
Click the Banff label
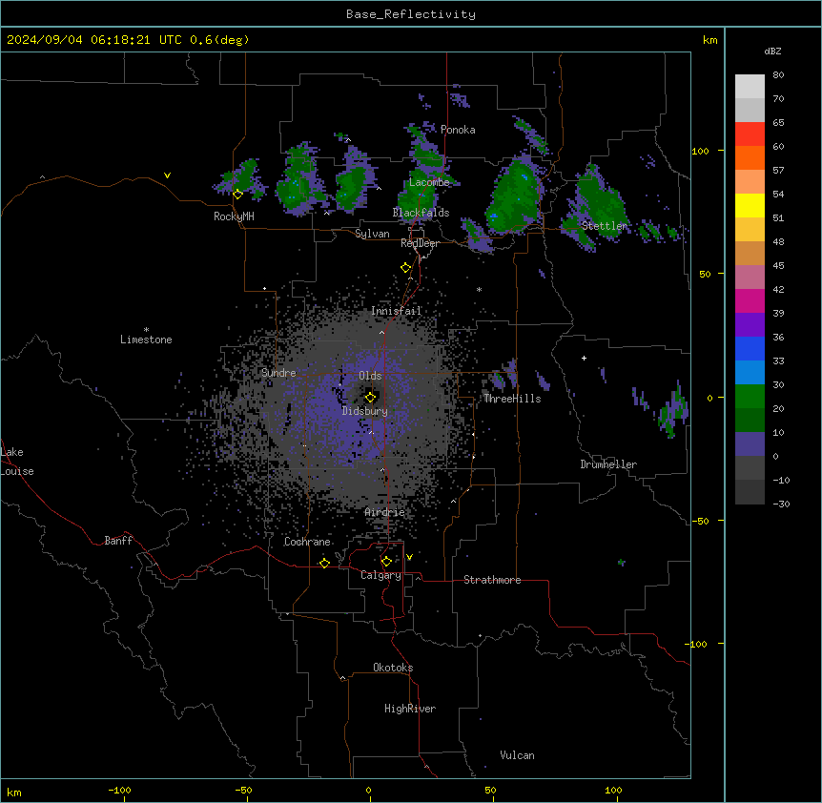[x=118, y=541]
